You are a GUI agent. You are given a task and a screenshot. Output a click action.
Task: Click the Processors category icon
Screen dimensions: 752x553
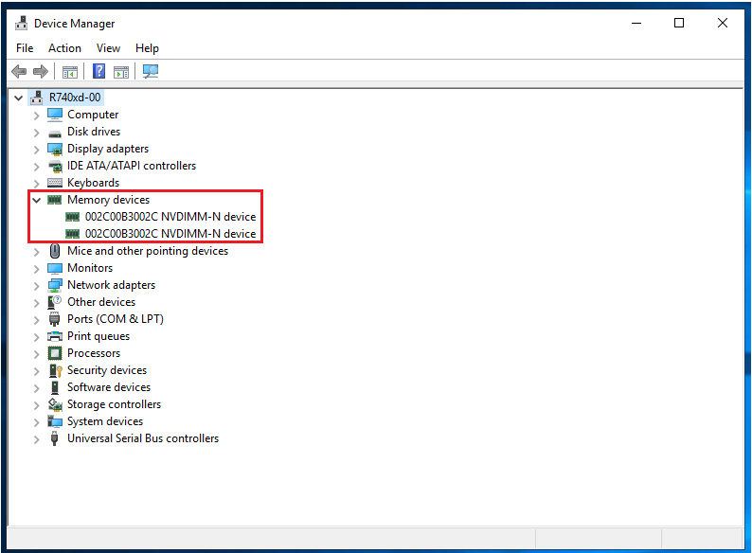(55, 353)
